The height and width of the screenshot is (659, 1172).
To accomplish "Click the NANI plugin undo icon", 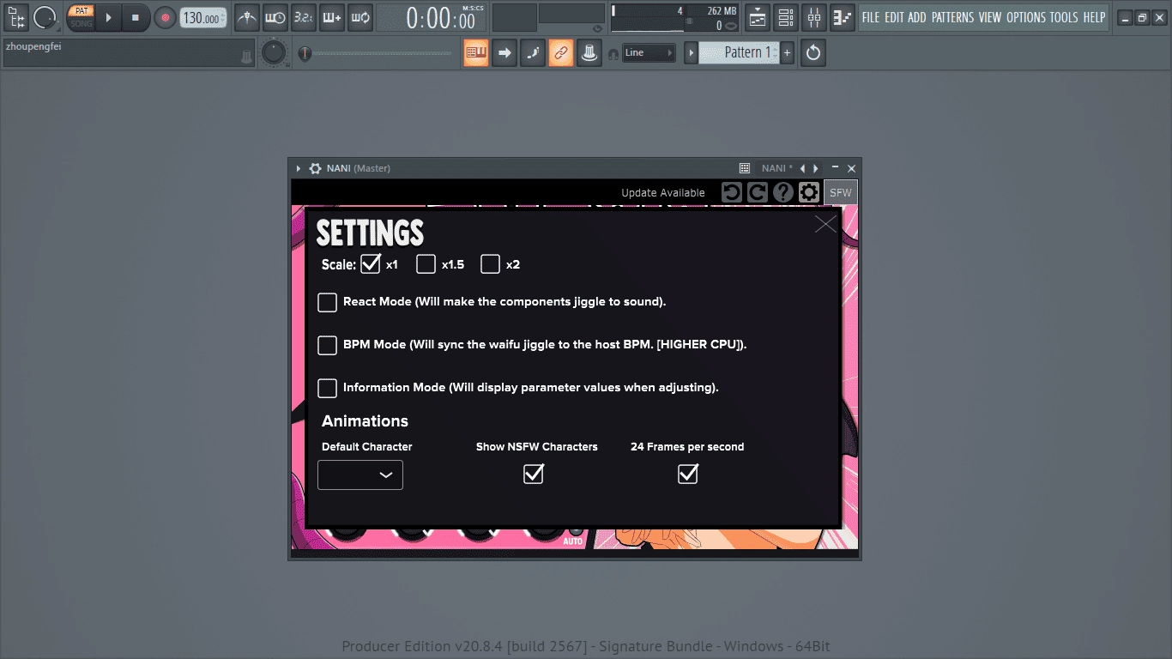I will point(732,192).
